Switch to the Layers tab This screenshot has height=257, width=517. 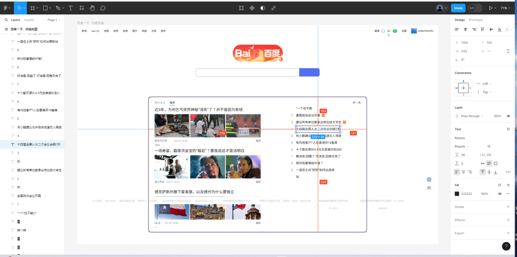coord(15,20)
